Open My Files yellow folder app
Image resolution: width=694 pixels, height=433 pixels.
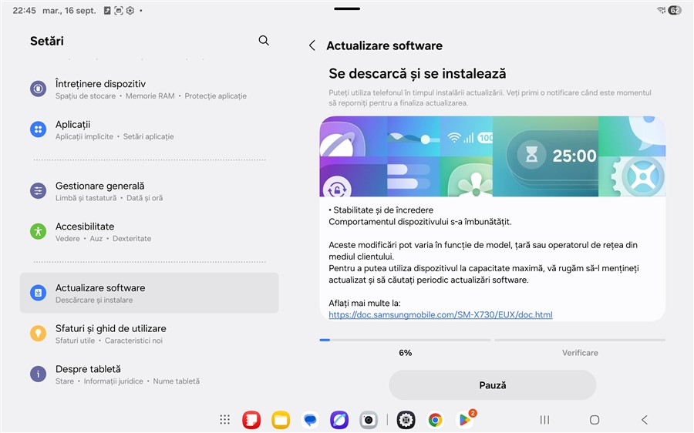click(281, 420)
